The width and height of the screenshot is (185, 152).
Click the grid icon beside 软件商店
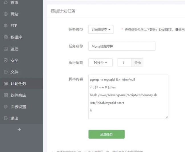6,95
